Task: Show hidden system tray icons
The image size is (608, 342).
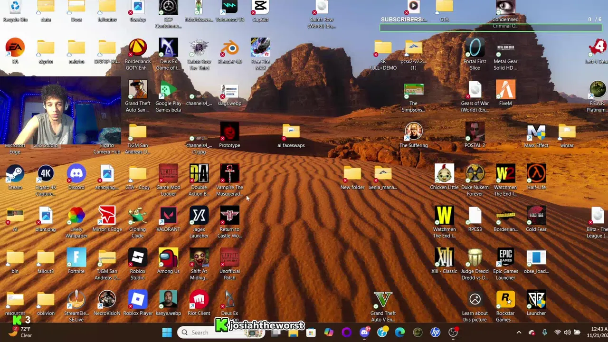Action: click(x=519, y=332)
